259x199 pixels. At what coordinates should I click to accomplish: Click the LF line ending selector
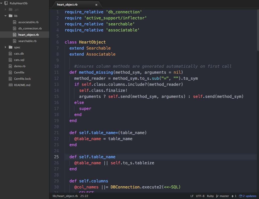point(192,196)
